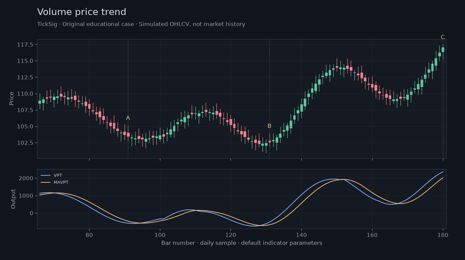The width and height of the screenshot is (465, 260).
Task: Click the 117.5 price axis tick
Action: (x=25, y=45)
